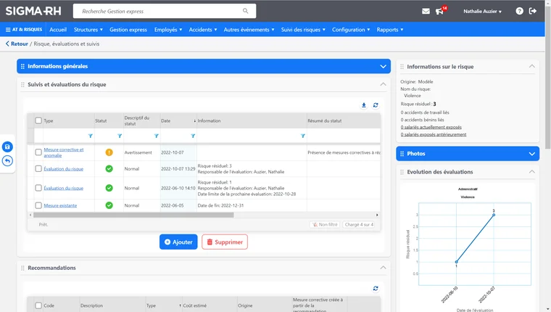Open the Information column filter icon
Viewport: 551px width, 312px height.
tap(302, 136)
